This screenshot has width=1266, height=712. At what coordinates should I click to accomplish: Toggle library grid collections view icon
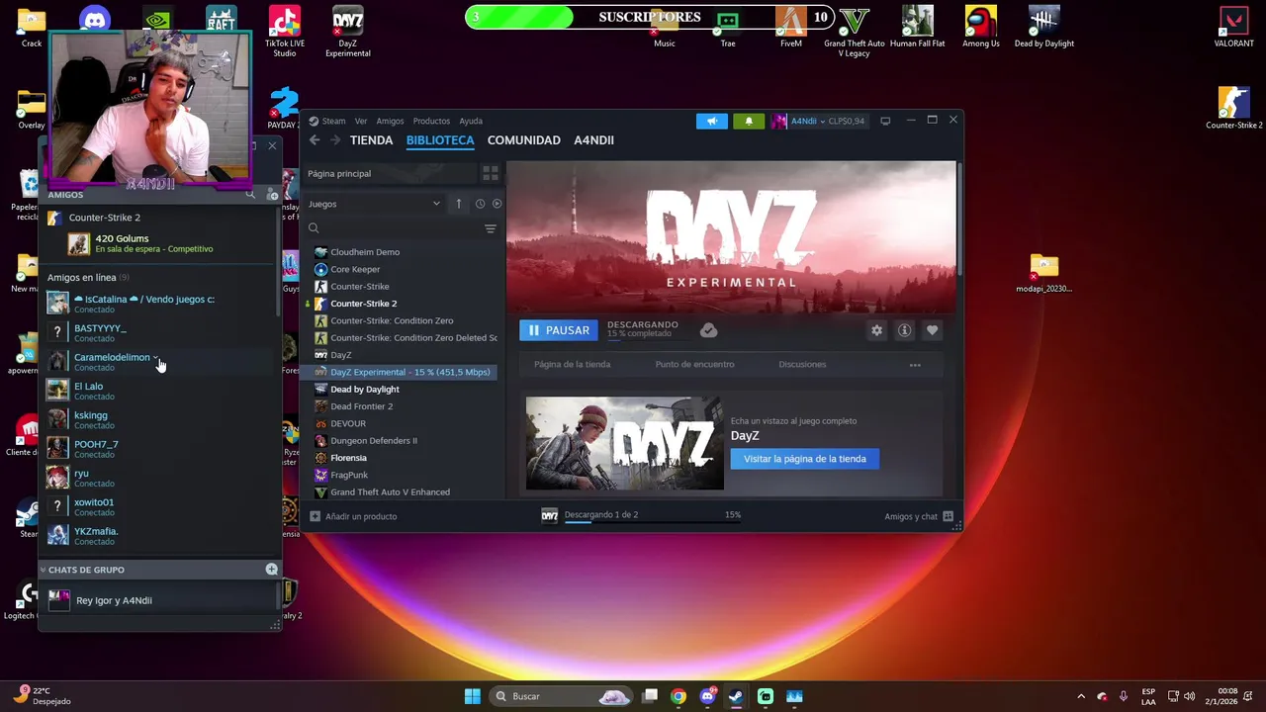[x=490, y=173]
